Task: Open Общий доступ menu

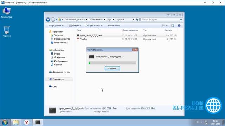Action: coord(94,26)
